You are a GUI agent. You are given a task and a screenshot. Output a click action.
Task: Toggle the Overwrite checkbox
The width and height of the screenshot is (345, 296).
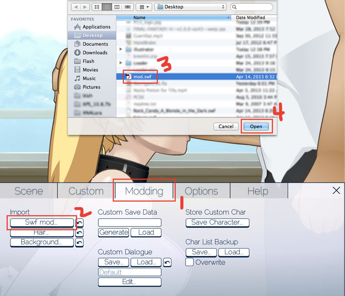coord(189,262)
